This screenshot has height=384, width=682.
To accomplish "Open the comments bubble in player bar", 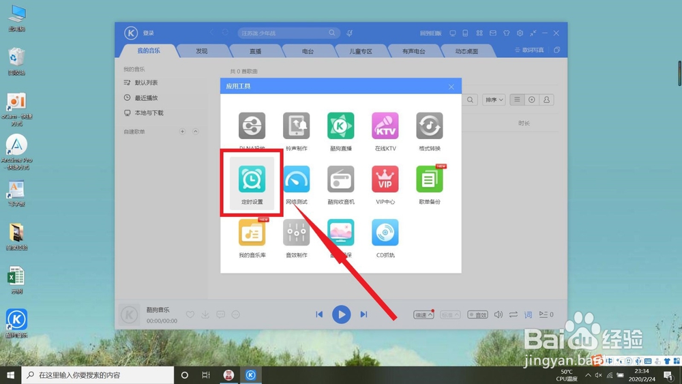I will click(x=220, y=314).
